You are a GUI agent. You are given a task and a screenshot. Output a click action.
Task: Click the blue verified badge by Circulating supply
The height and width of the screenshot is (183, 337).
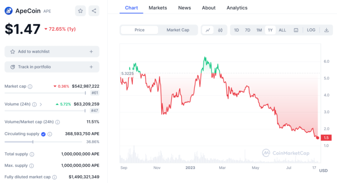coord(43,134)
